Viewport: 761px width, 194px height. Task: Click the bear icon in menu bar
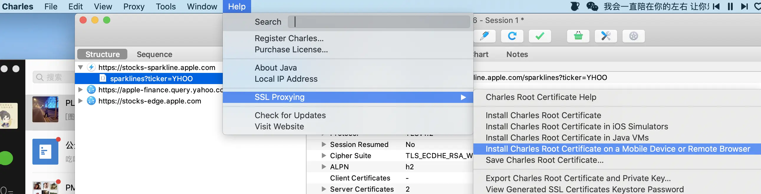pos(575,6)
